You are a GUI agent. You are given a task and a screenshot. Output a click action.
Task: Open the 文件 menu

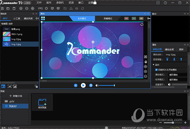point(39,3)
